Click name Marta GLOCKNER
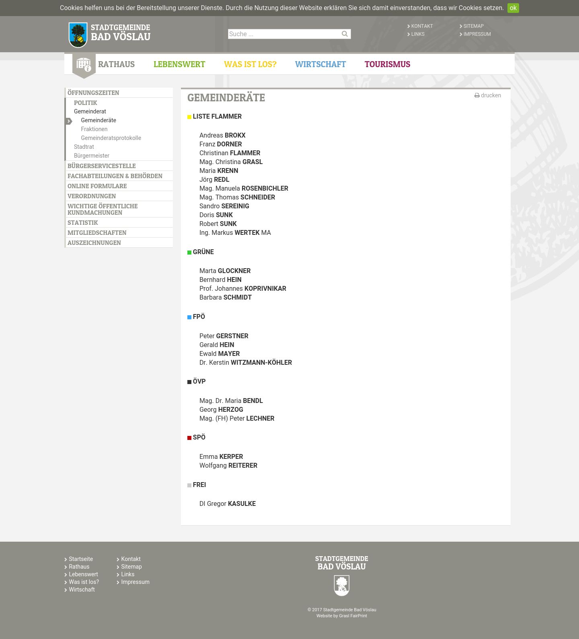Screen dimensions: 579x639 tap(225, 271)
